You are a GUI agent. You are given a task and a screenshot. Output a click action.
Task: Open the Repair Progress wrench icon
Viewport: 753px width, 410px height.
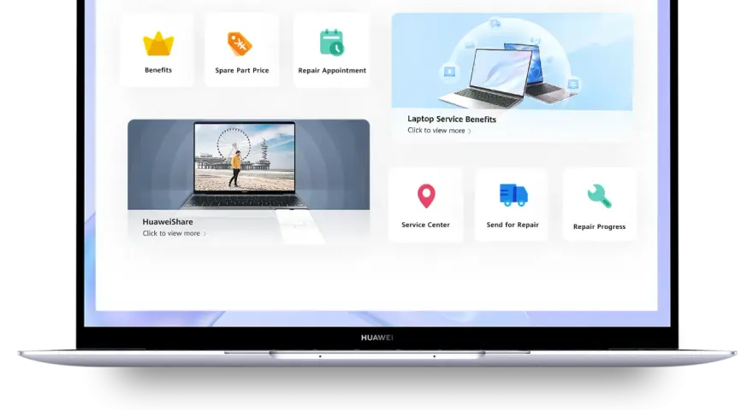(599, 196)
